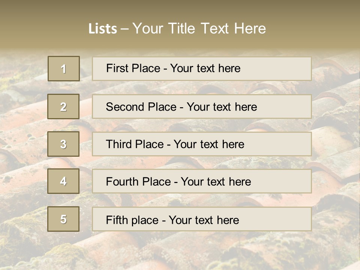The height and width of the screenshot is (270, 360).
Task: Click the 'Fifth place' text bar
Action: (202, 219)
